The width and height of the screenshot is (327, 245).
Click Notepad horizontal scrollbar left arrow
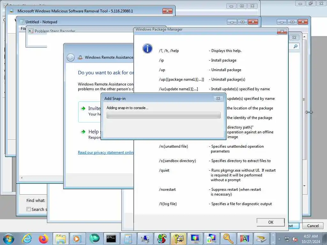coord(22,177)
